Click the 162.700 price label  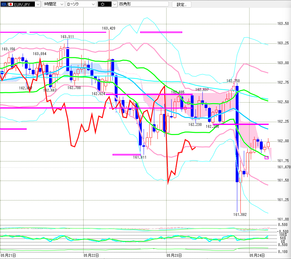[x=74, y=88]
